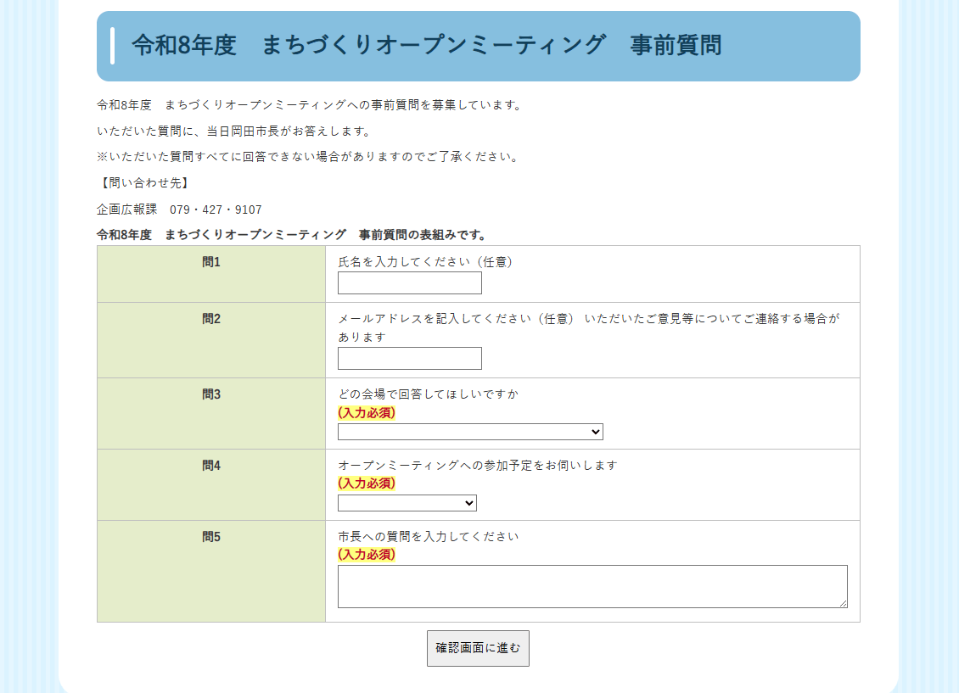Click the 入力必須 label under participation question
The height and width of the screenshot is (693, 959).
367,483
